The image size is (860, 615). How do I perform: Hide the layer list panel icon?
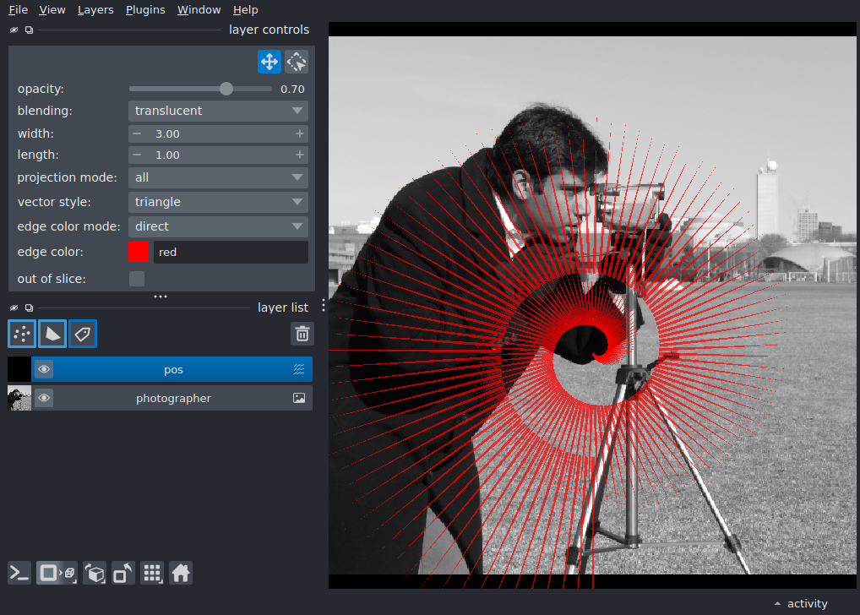(14, 307)
